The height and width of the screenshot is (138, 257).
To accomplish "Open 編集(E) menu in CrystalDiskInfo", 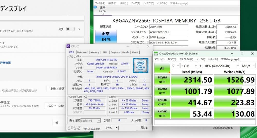I will pyautogui.click(x=112, y=3).
